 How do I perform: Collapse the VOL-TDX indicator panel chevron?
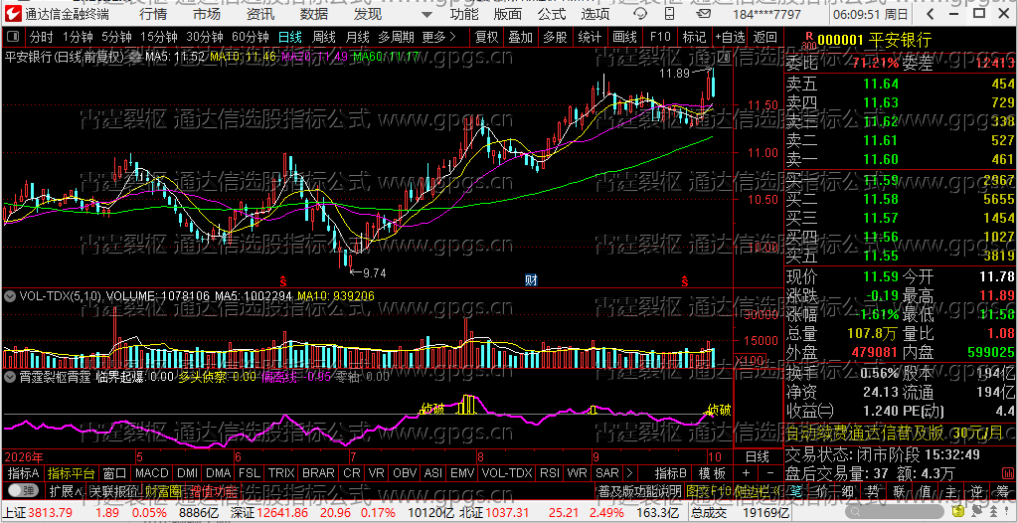(x=10, y=296)
